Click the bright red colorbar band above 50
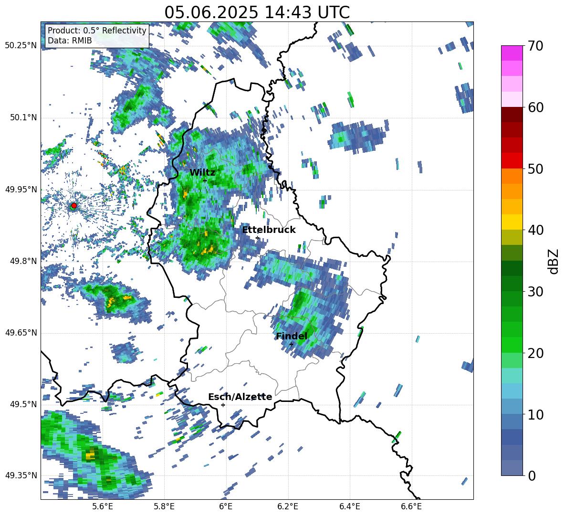This screenshot has width=565, height=516. coord(512,160)
